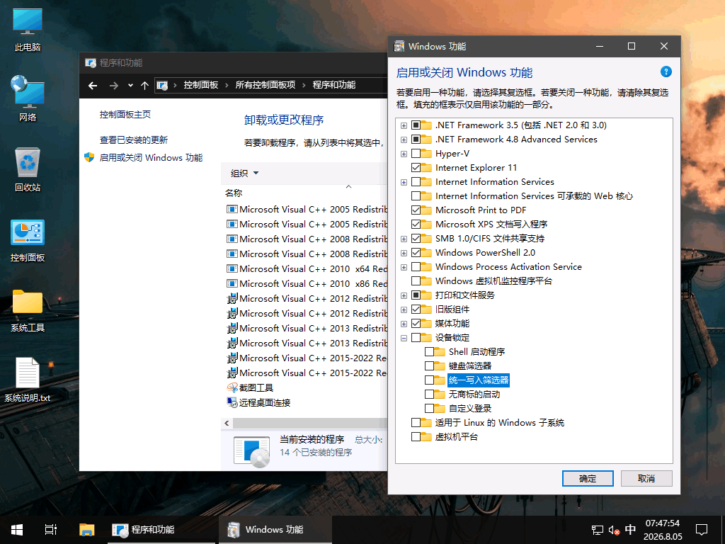Click 程序和功能 breadcrumb segment

pos(334,85)
